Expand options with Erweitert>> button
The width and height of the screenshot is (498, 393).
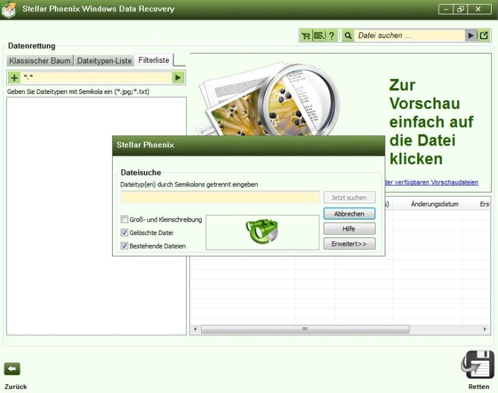pyautogui.click(x=349, y=244)
